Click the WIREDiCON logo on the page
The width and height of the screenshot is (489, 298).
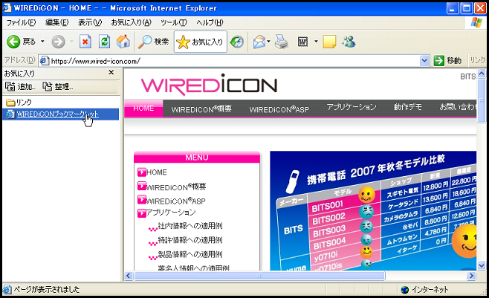pyautogui.click(x=209, y=85)
